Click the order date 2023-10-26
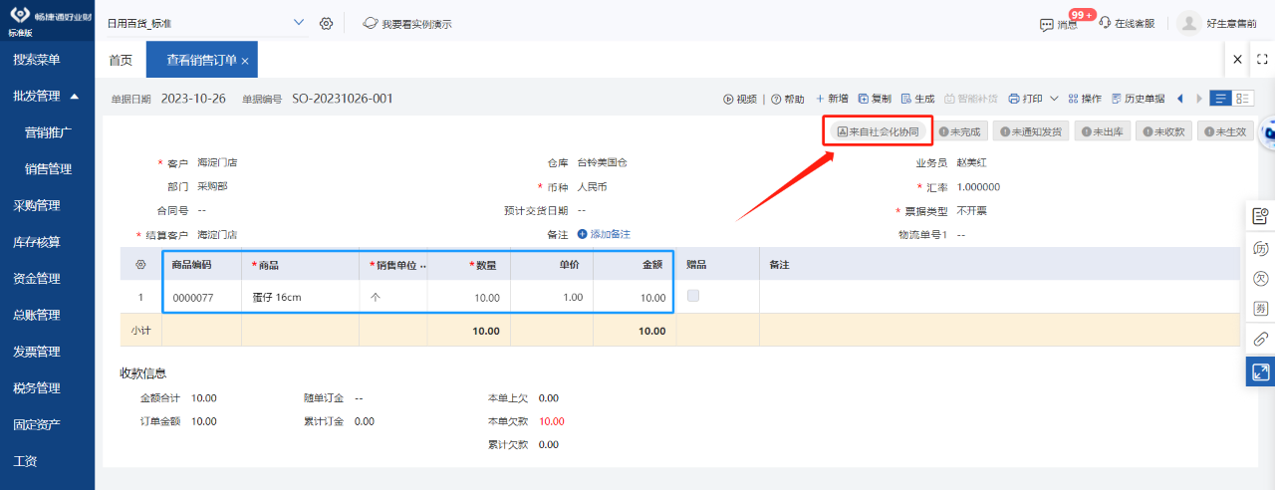Image resolution: width=1275 pixels, height=490 pixels. 193,99
